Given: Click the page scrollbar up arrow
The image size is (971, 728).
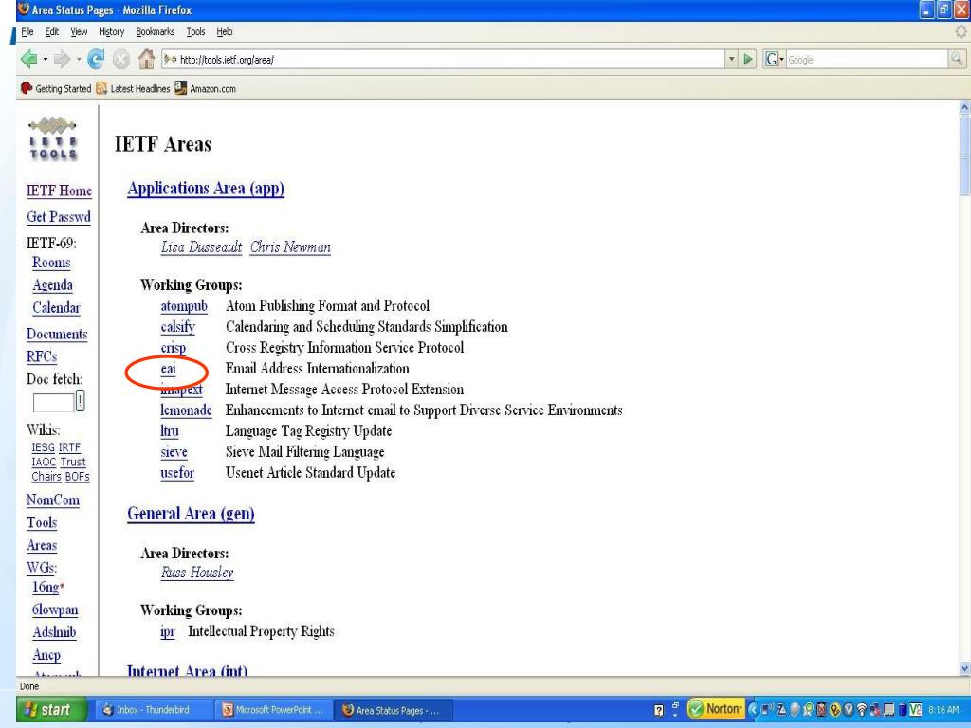Looking at the screenshot, I should click(x=964, y=108).
